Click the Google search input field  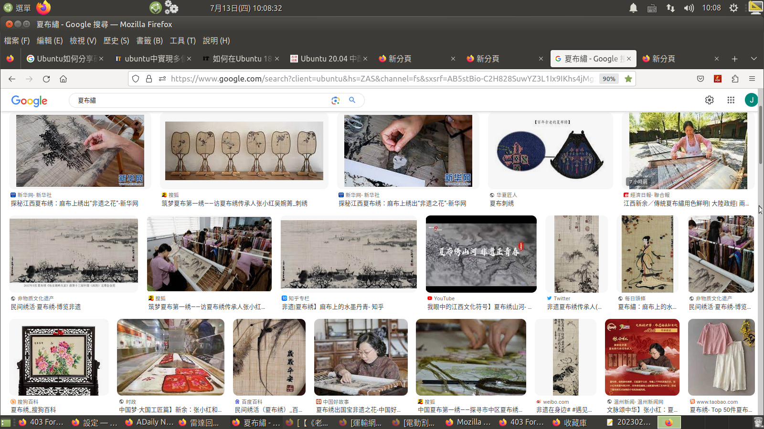201,100
